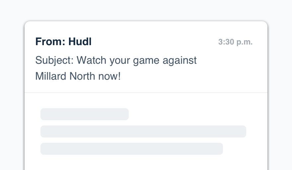Image resolution: width=292 pixels, height=170 pixels.
Task: Click the "Subject:" label
Action: [54, 60]
